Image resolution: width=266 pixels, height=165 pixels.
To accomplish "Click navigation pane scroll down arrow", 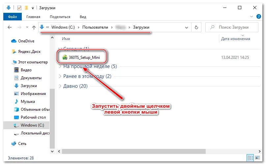I will point(52,151).
